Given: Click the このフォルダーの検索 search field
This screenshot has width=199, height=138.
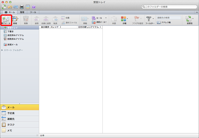Looking at the screenshot, I should coord(169,7).
